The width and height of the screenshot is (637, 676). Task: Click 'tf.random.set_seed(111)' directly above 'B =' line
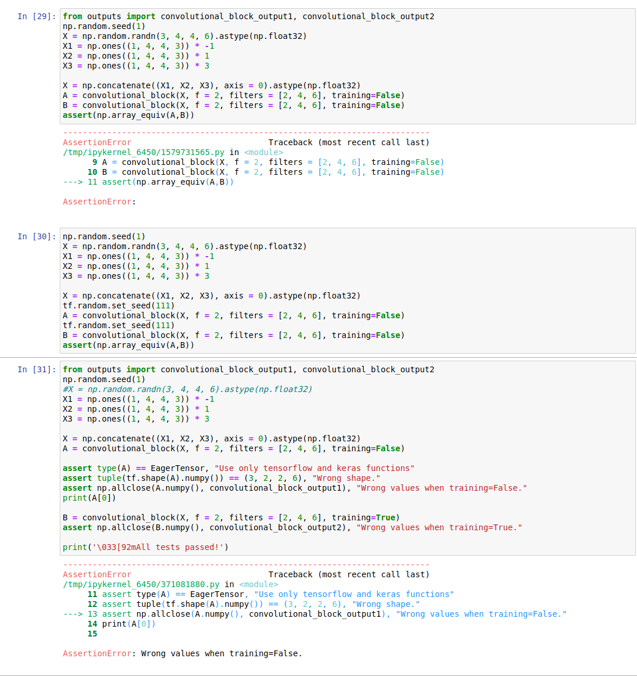click(x=118, y=325)
